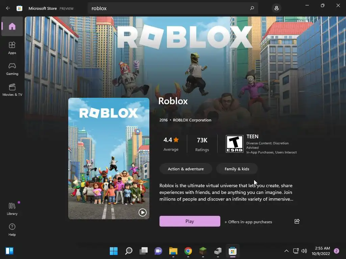Open Task View on the taskbar
The image size is (346, 259).
[x=143, y=251]
